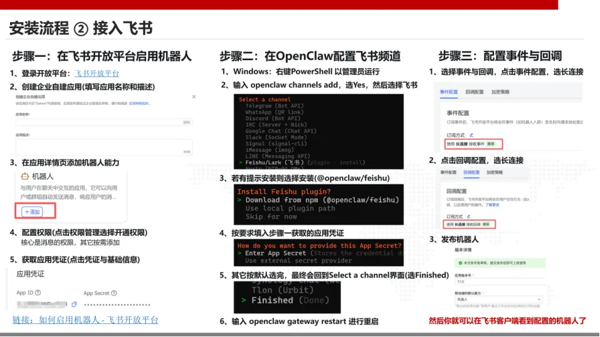
Task: Select "Signal (signal-cli)" channel line
Action: 276,144
